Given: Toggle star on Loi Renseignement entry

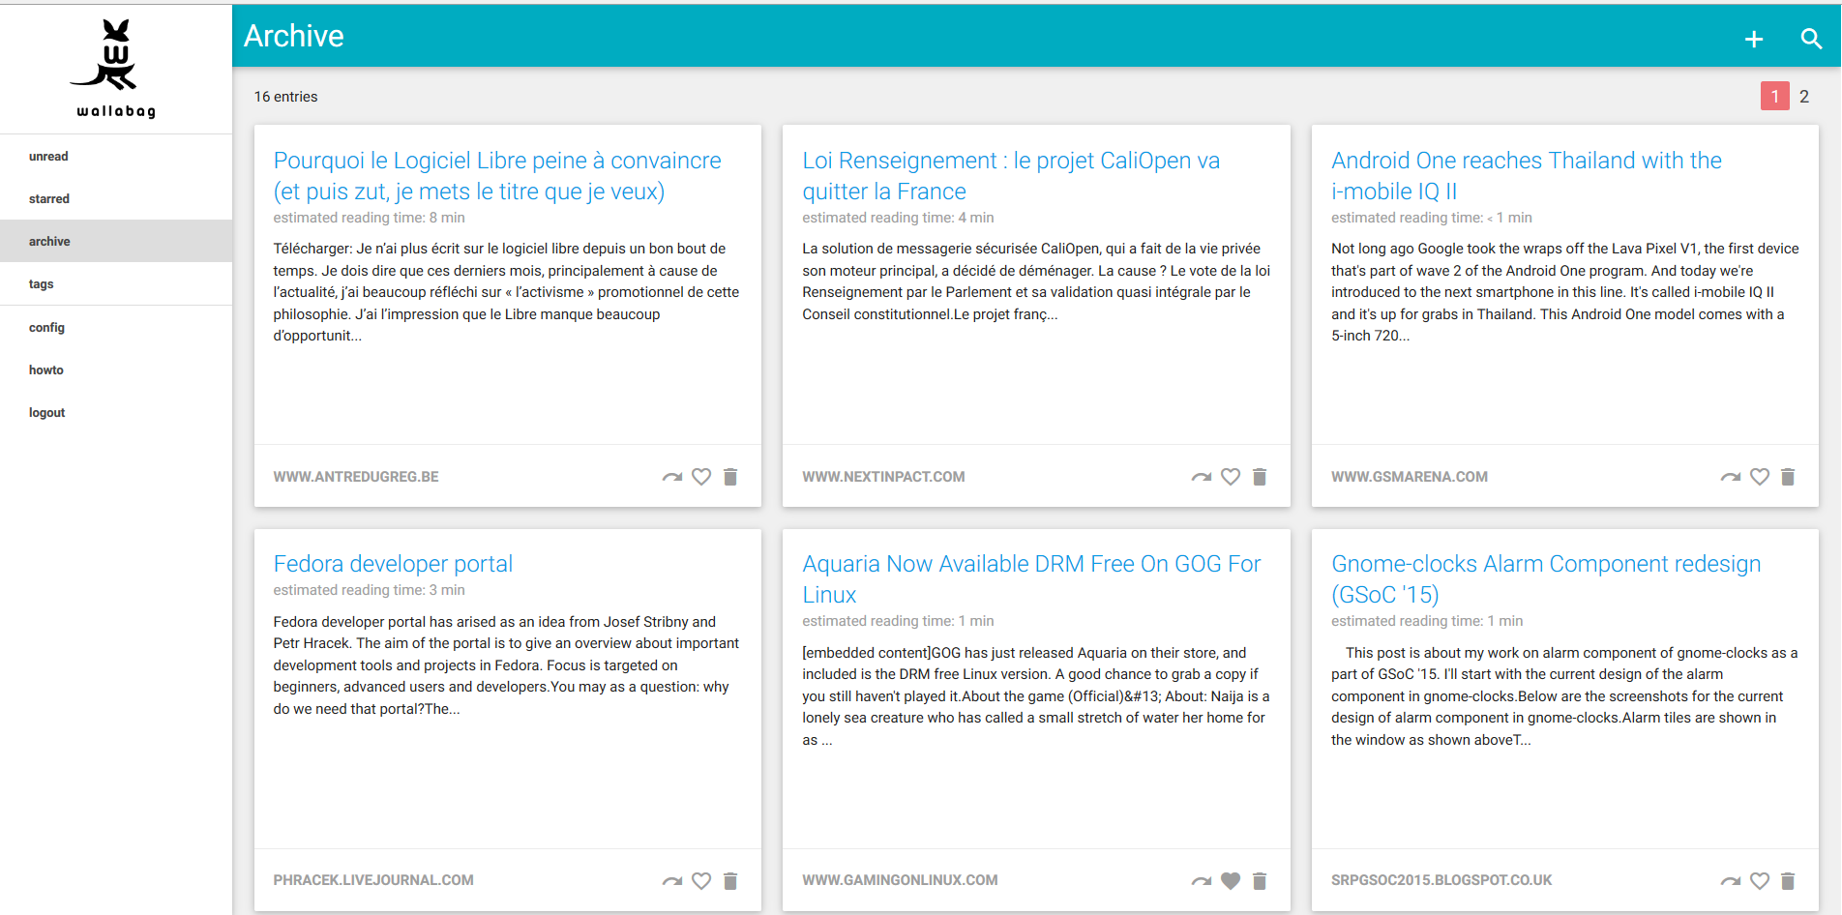Looking at the screenshot, I should coord(1231,477).
